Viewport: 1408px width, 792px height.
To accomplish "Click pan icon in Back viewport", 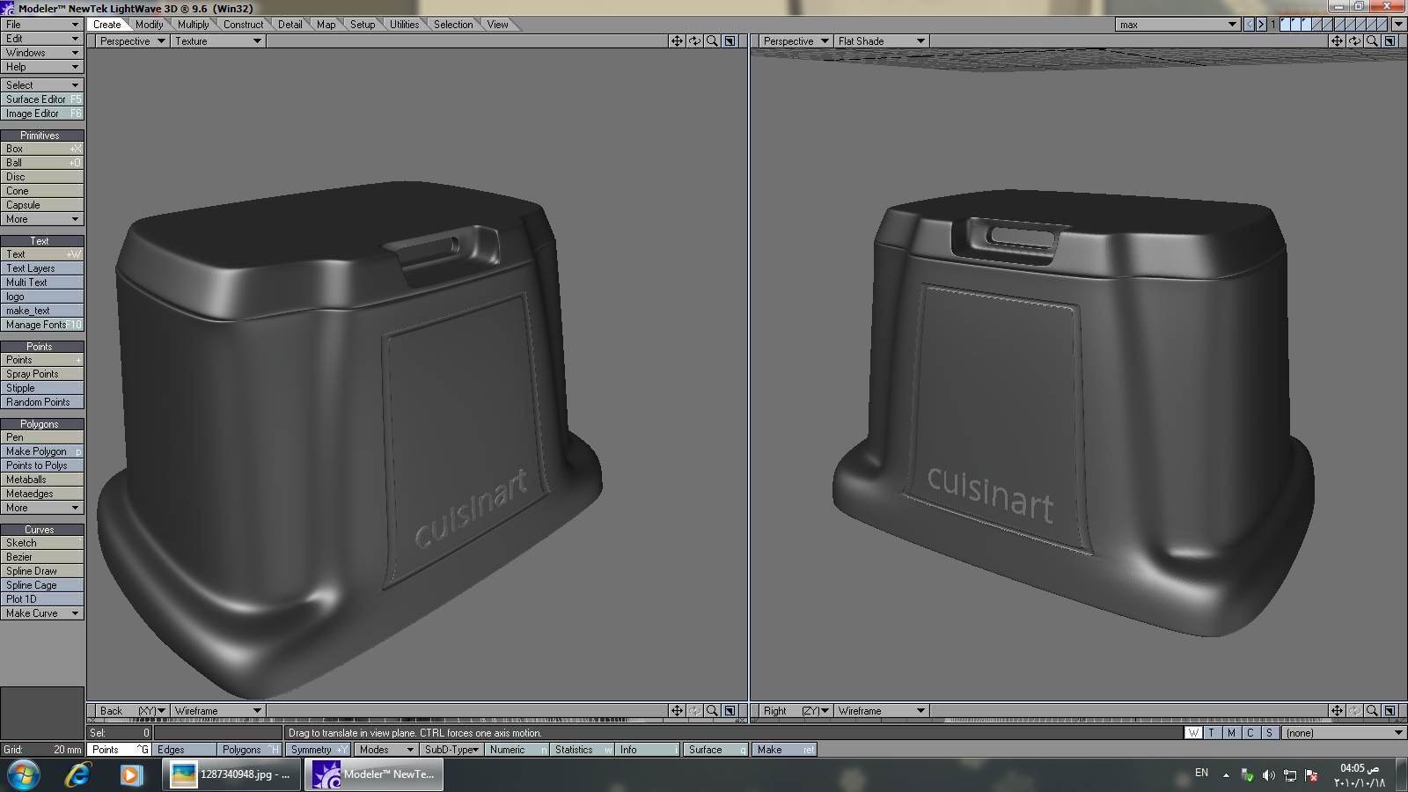I will pyautogui.click(x=677, y=711).
